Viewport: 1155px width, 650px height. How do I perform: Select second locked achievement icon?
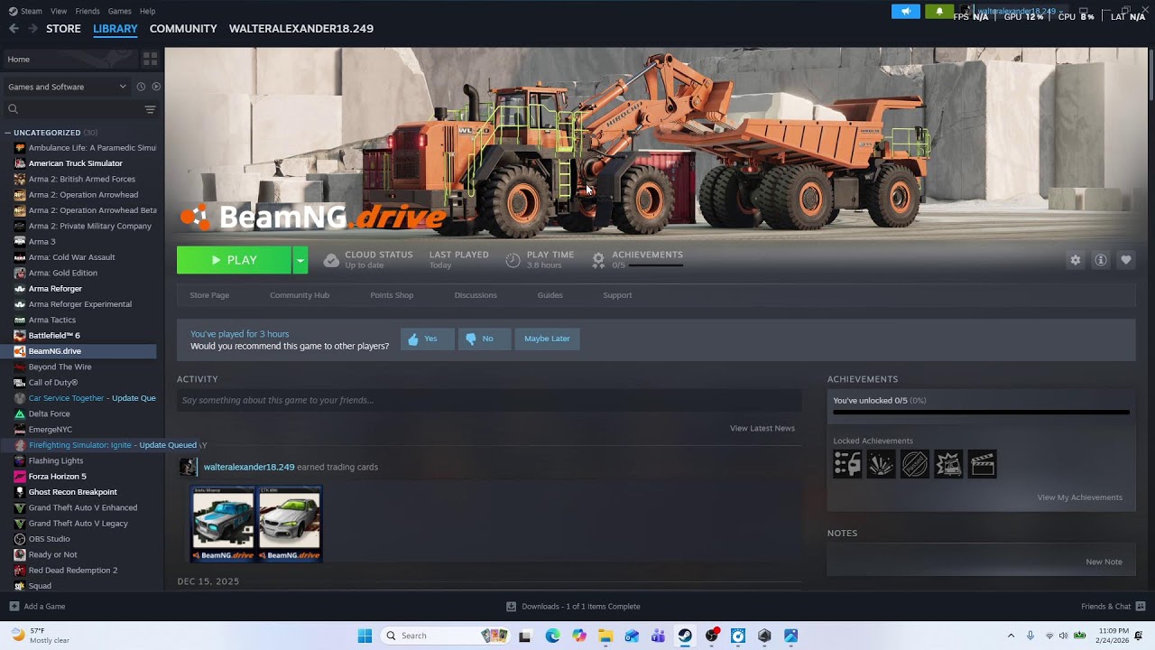pyautogui.click(x=882, y=464)
